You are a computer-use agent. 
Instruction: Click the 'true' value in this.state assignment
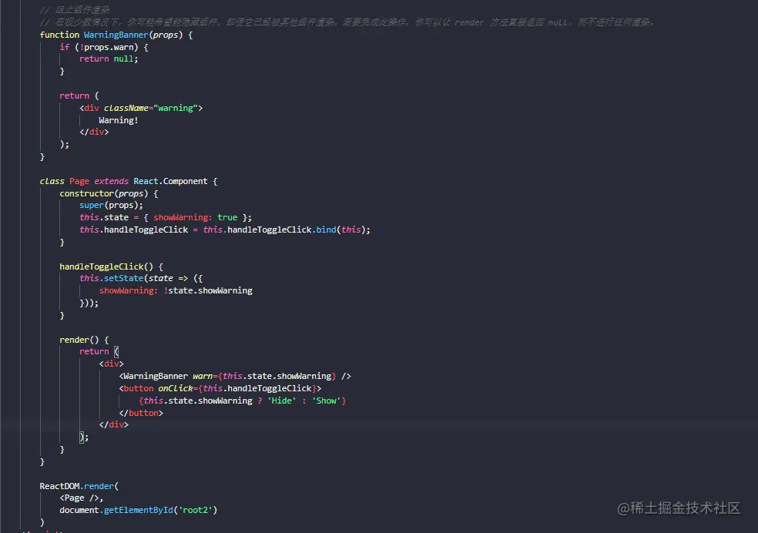pos(227,217)
